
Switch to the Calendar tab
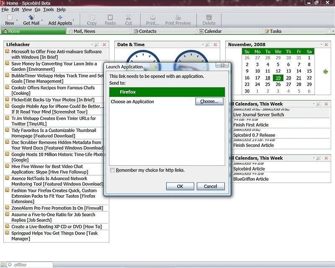pos(229,31)
